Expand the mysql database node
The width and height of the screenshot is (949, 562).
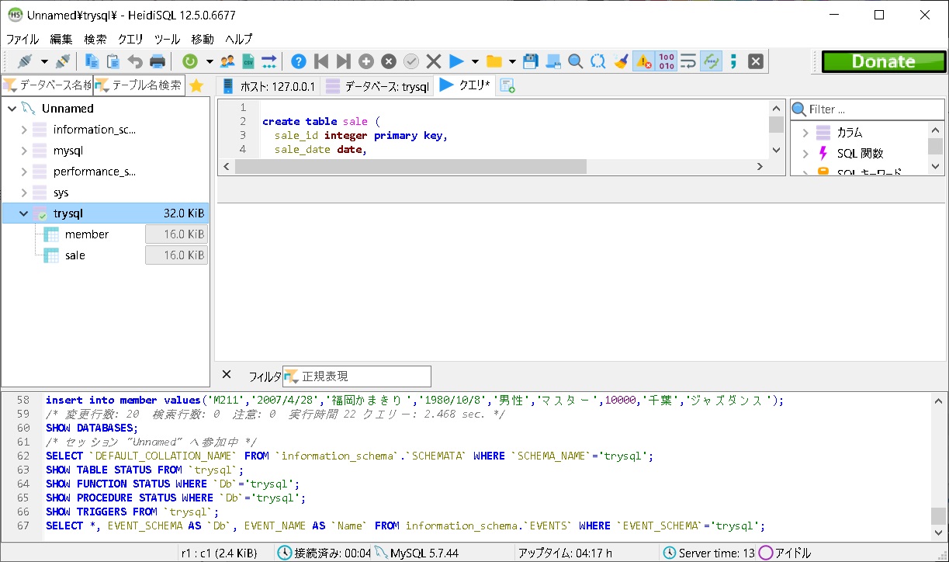pyautogui.click(x=24, y=151)
